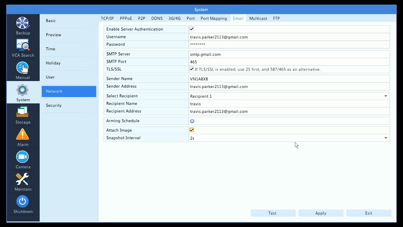Click the Maintain wrench icon
Viewport: 403px width, 227px height.
(x=22, y=180)
